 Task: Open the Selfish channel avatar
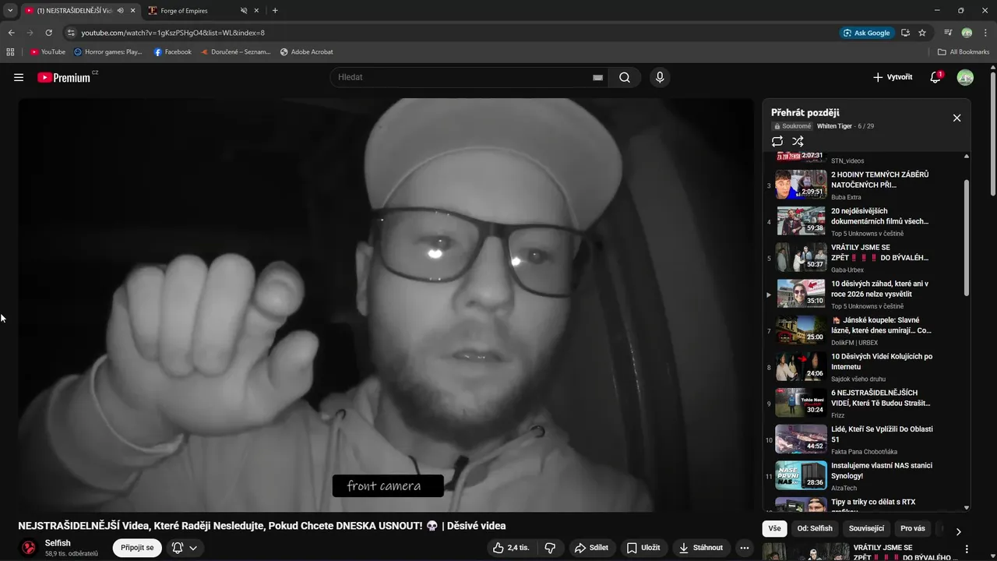click(x=29, y=548)
